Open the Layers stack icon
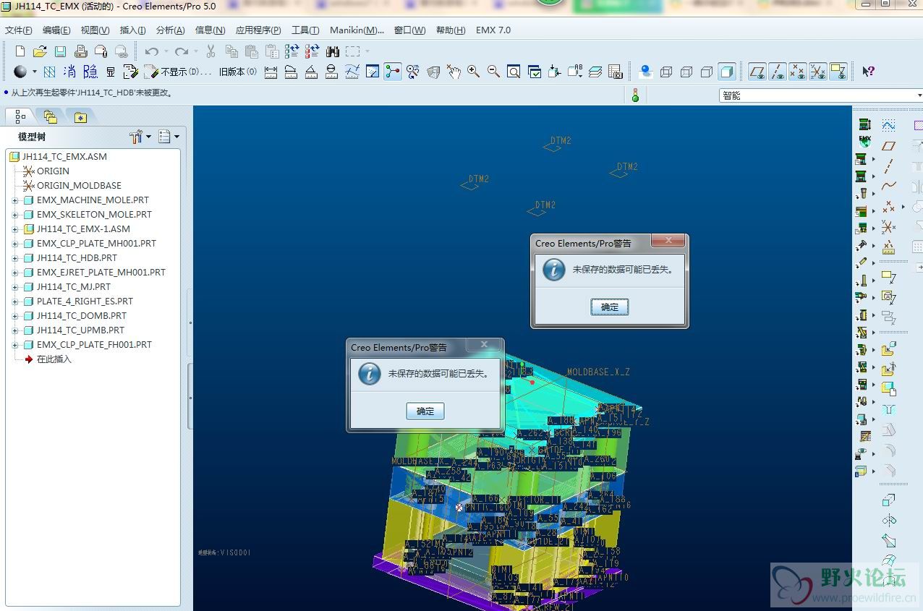Viewport: 923px width, 611px height. tap(595, 72)
